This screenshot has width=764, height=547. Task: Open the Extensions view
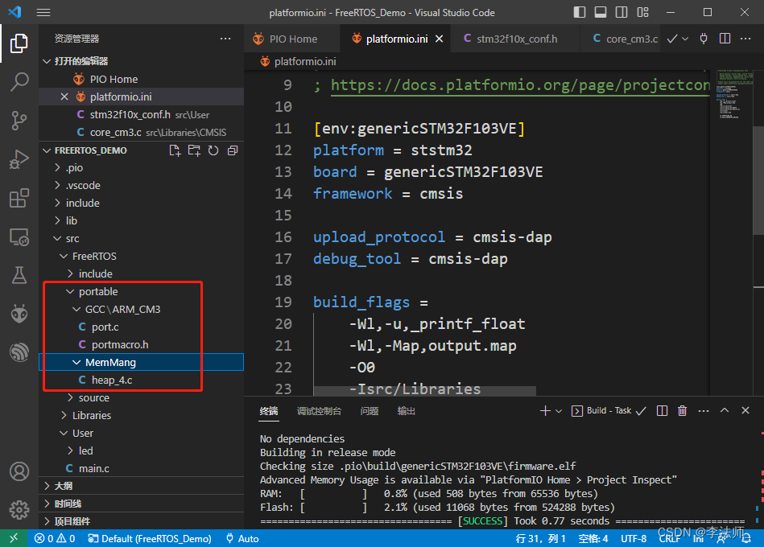click(x=18, y=195)
